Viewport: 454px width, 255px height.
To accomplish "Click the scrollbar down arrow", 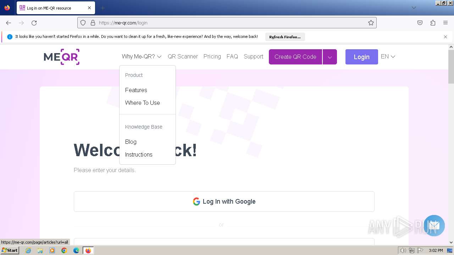I will 451,243.
